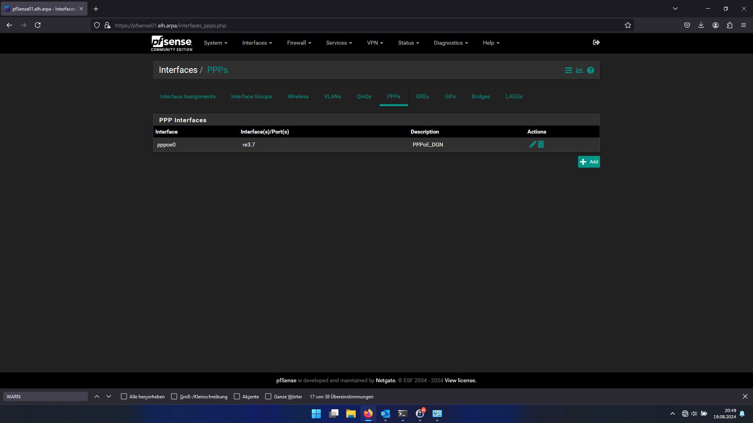Screen dimensions: 753x423
Task: Switch to the GREs tab
Action: (422, 97)
